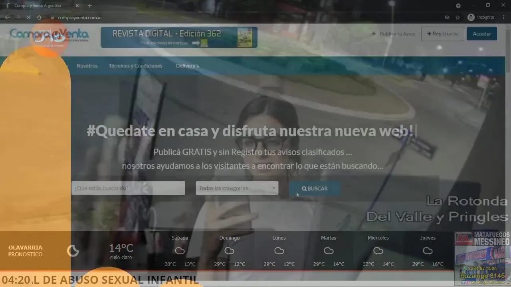Click the moon icon in the weather bar
Viewport: 511px width, 287px height.
pos(73,251)
